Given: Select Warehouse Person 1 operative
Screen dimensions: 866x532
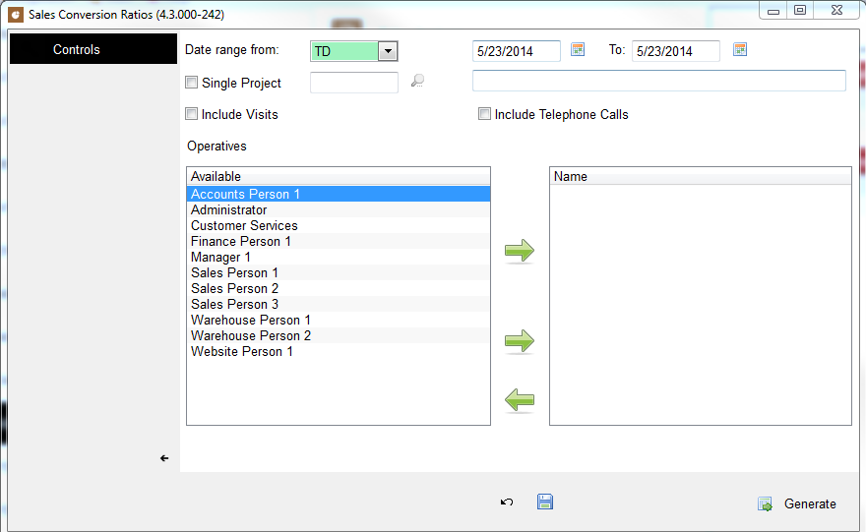Looking at the screenshot, I should (338, 320).
